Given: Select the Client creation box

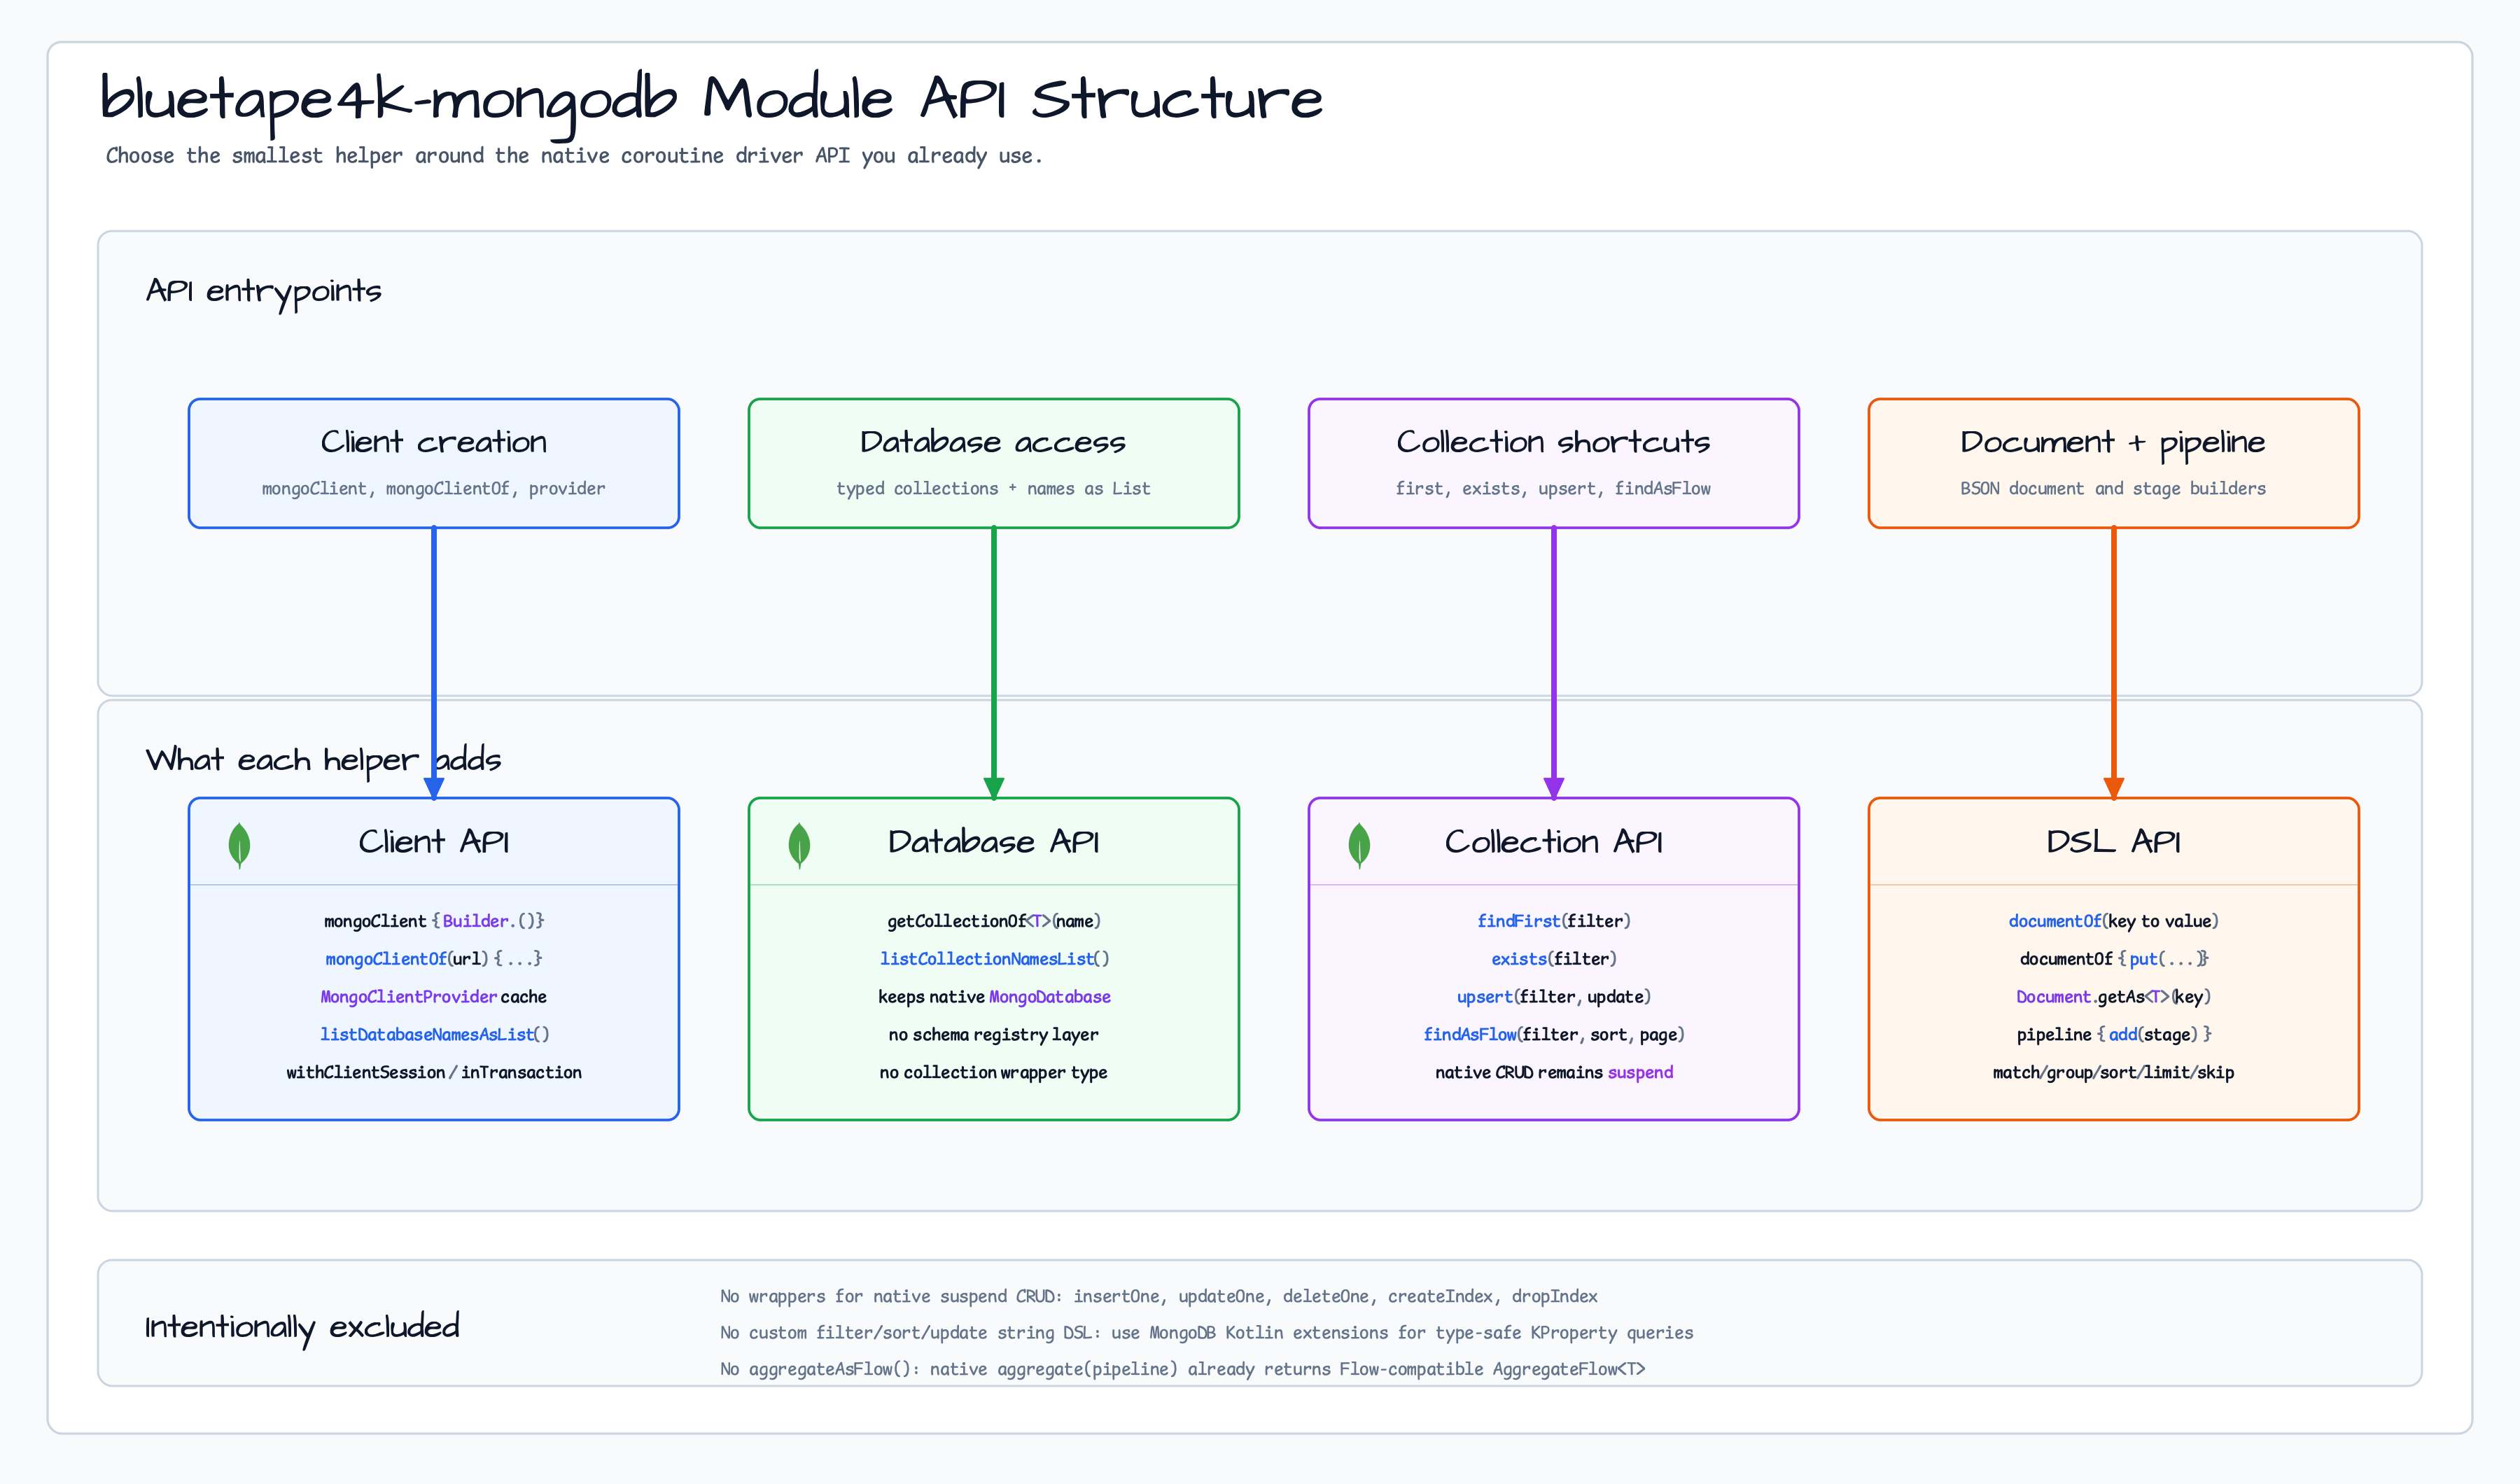Looking at the screenshot, I should 434,463.
